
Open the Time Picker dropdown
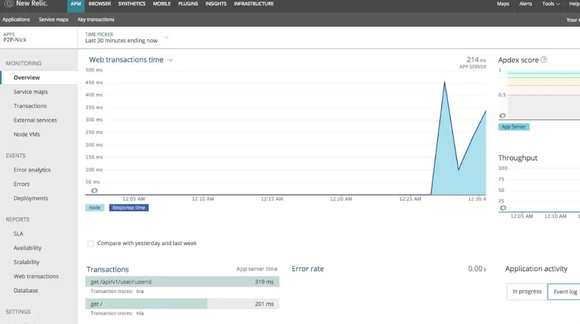(167, 37)
